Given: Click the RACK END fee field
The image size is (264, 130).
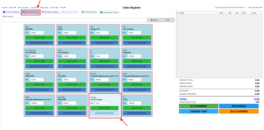Looking at the screenshot, I should [x=69, y=103].
